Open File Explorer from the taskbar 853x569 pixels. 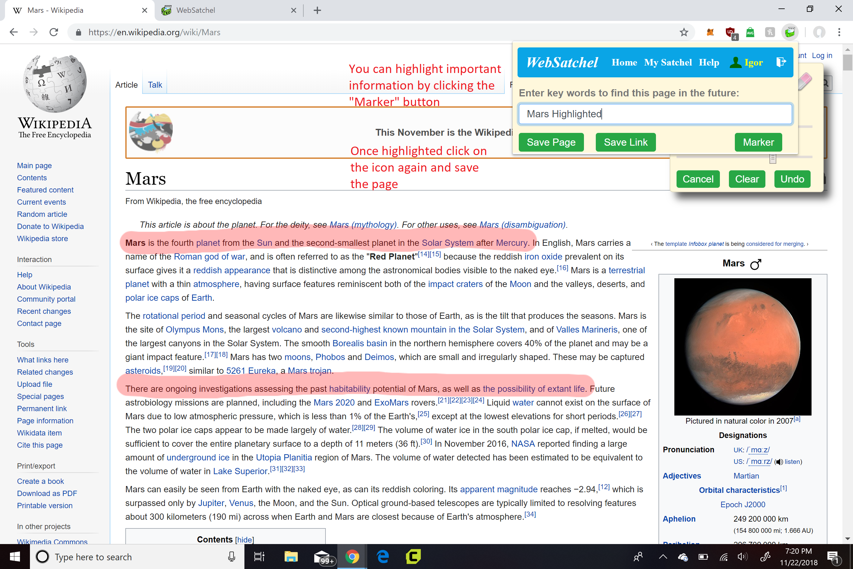pos(291,557)
